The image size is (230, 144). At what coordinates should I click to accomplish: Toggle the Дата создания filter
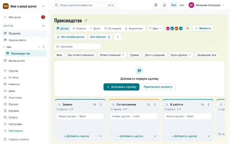(x=155, y=55)
